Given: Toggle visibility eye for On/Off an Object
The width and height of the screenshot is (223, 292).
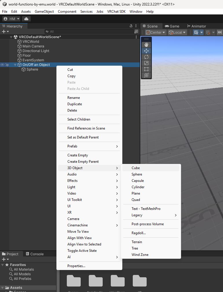Looking at the screenshot, I should pos(2,65).
